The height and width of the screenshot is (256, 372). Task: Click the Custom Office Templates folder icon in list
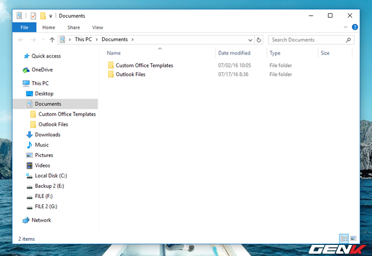coord(110,65)
